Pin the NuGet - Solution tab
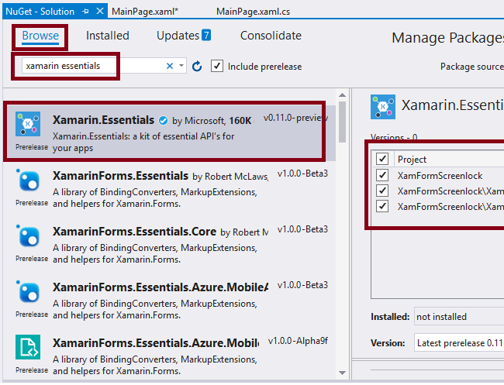 [x=85, y=12]
